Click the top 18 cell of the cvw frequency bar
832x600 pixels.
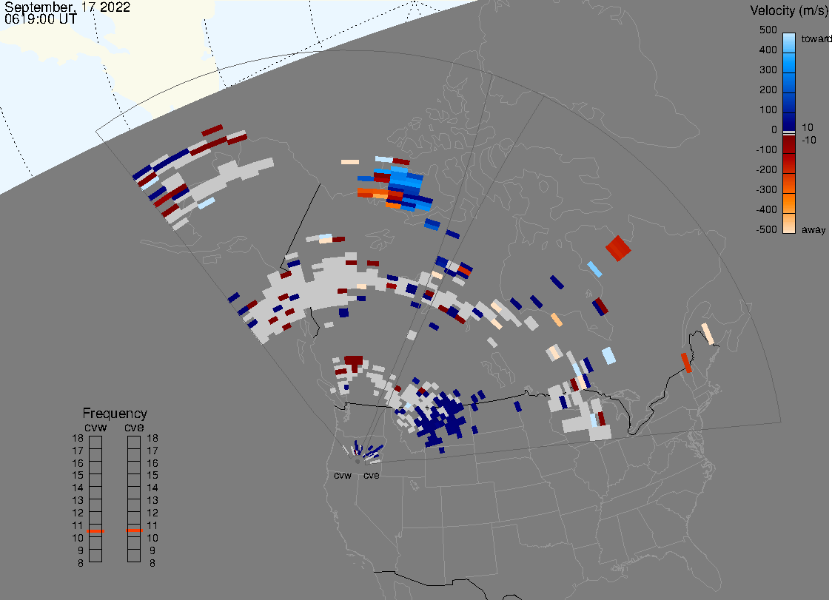pyautogui.click(x=95, y=442)
